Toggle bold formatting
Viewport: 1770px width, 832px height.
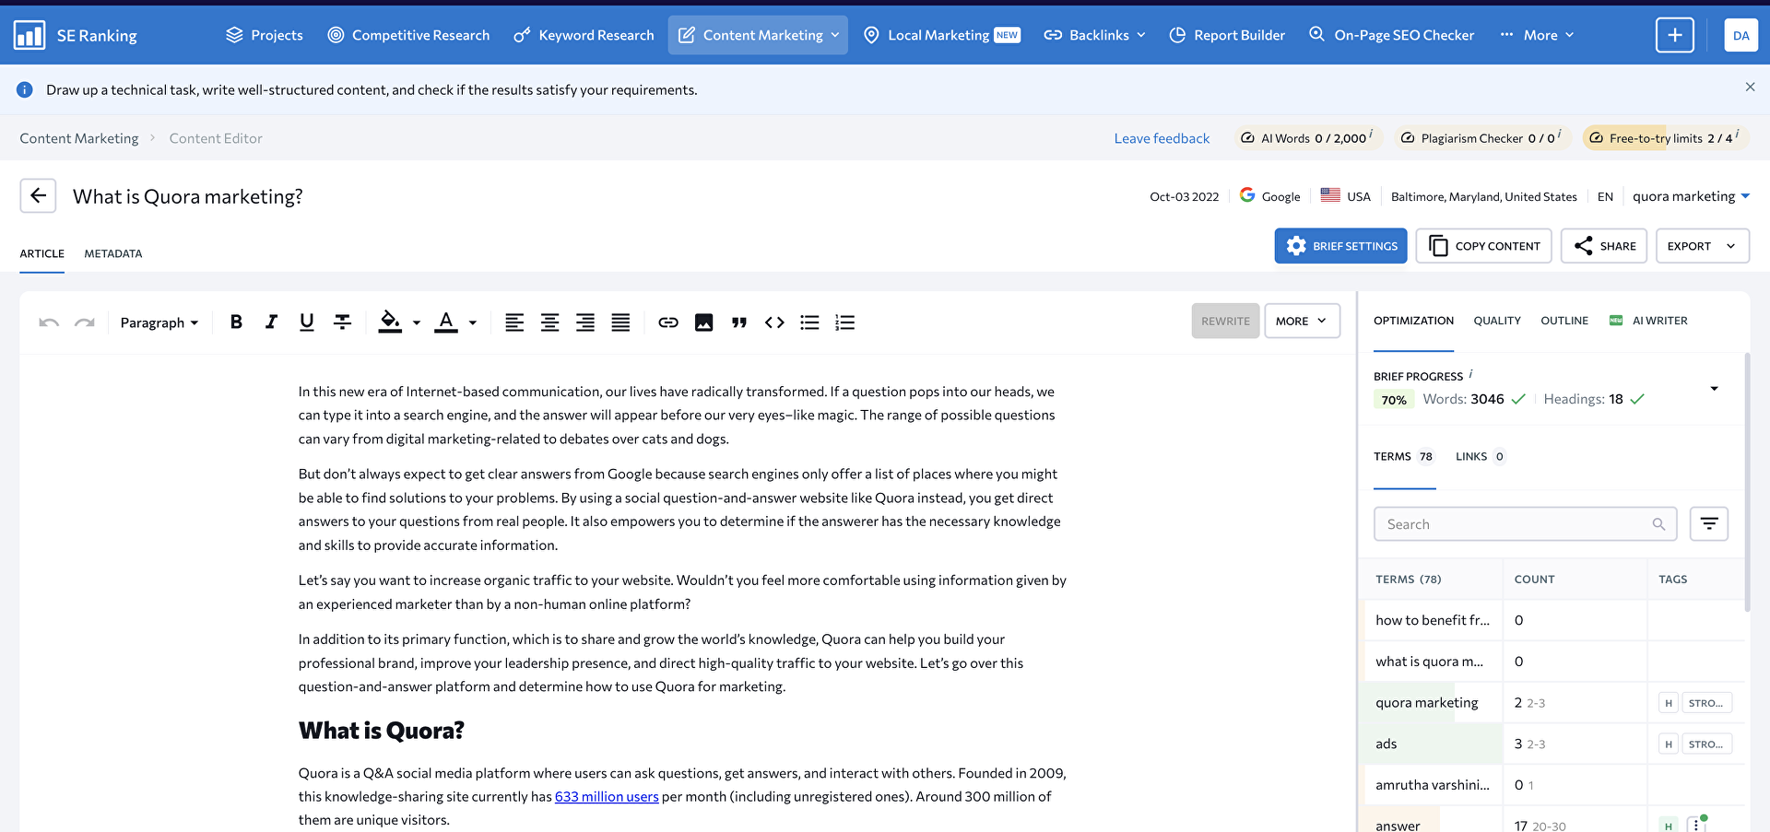tap(236, 322)
